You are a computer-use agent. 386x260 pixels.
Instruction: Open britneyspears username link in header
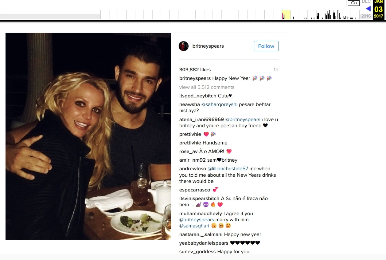208,46
